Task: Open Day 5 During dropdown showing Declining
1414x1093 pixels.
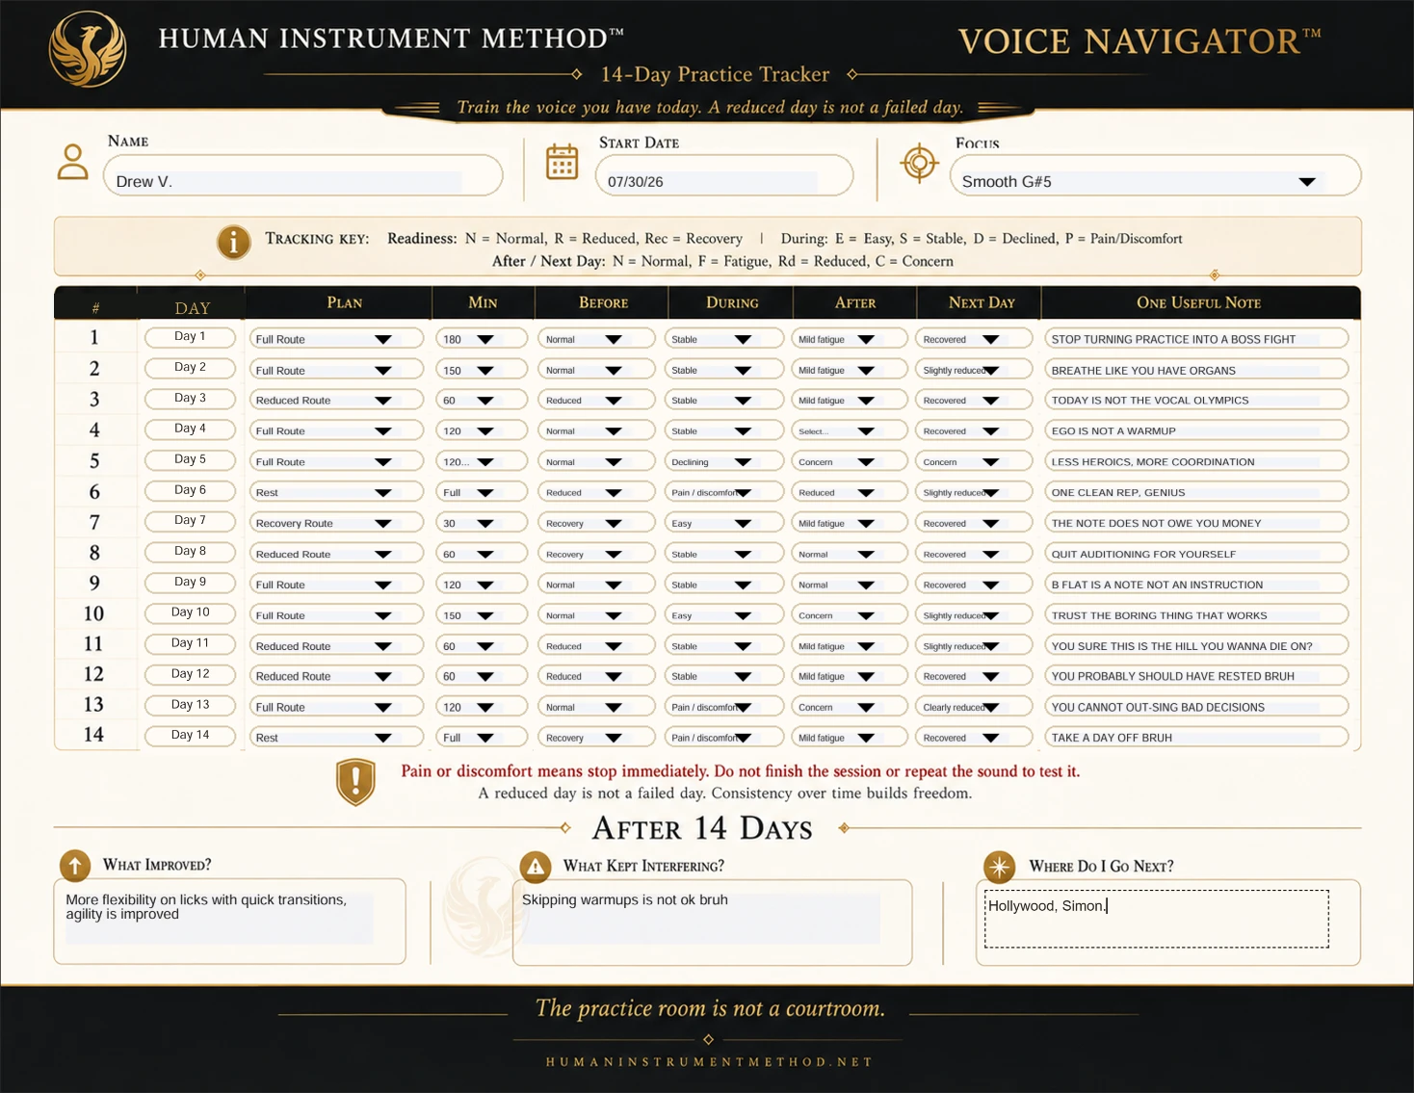Action: point(723,462)
